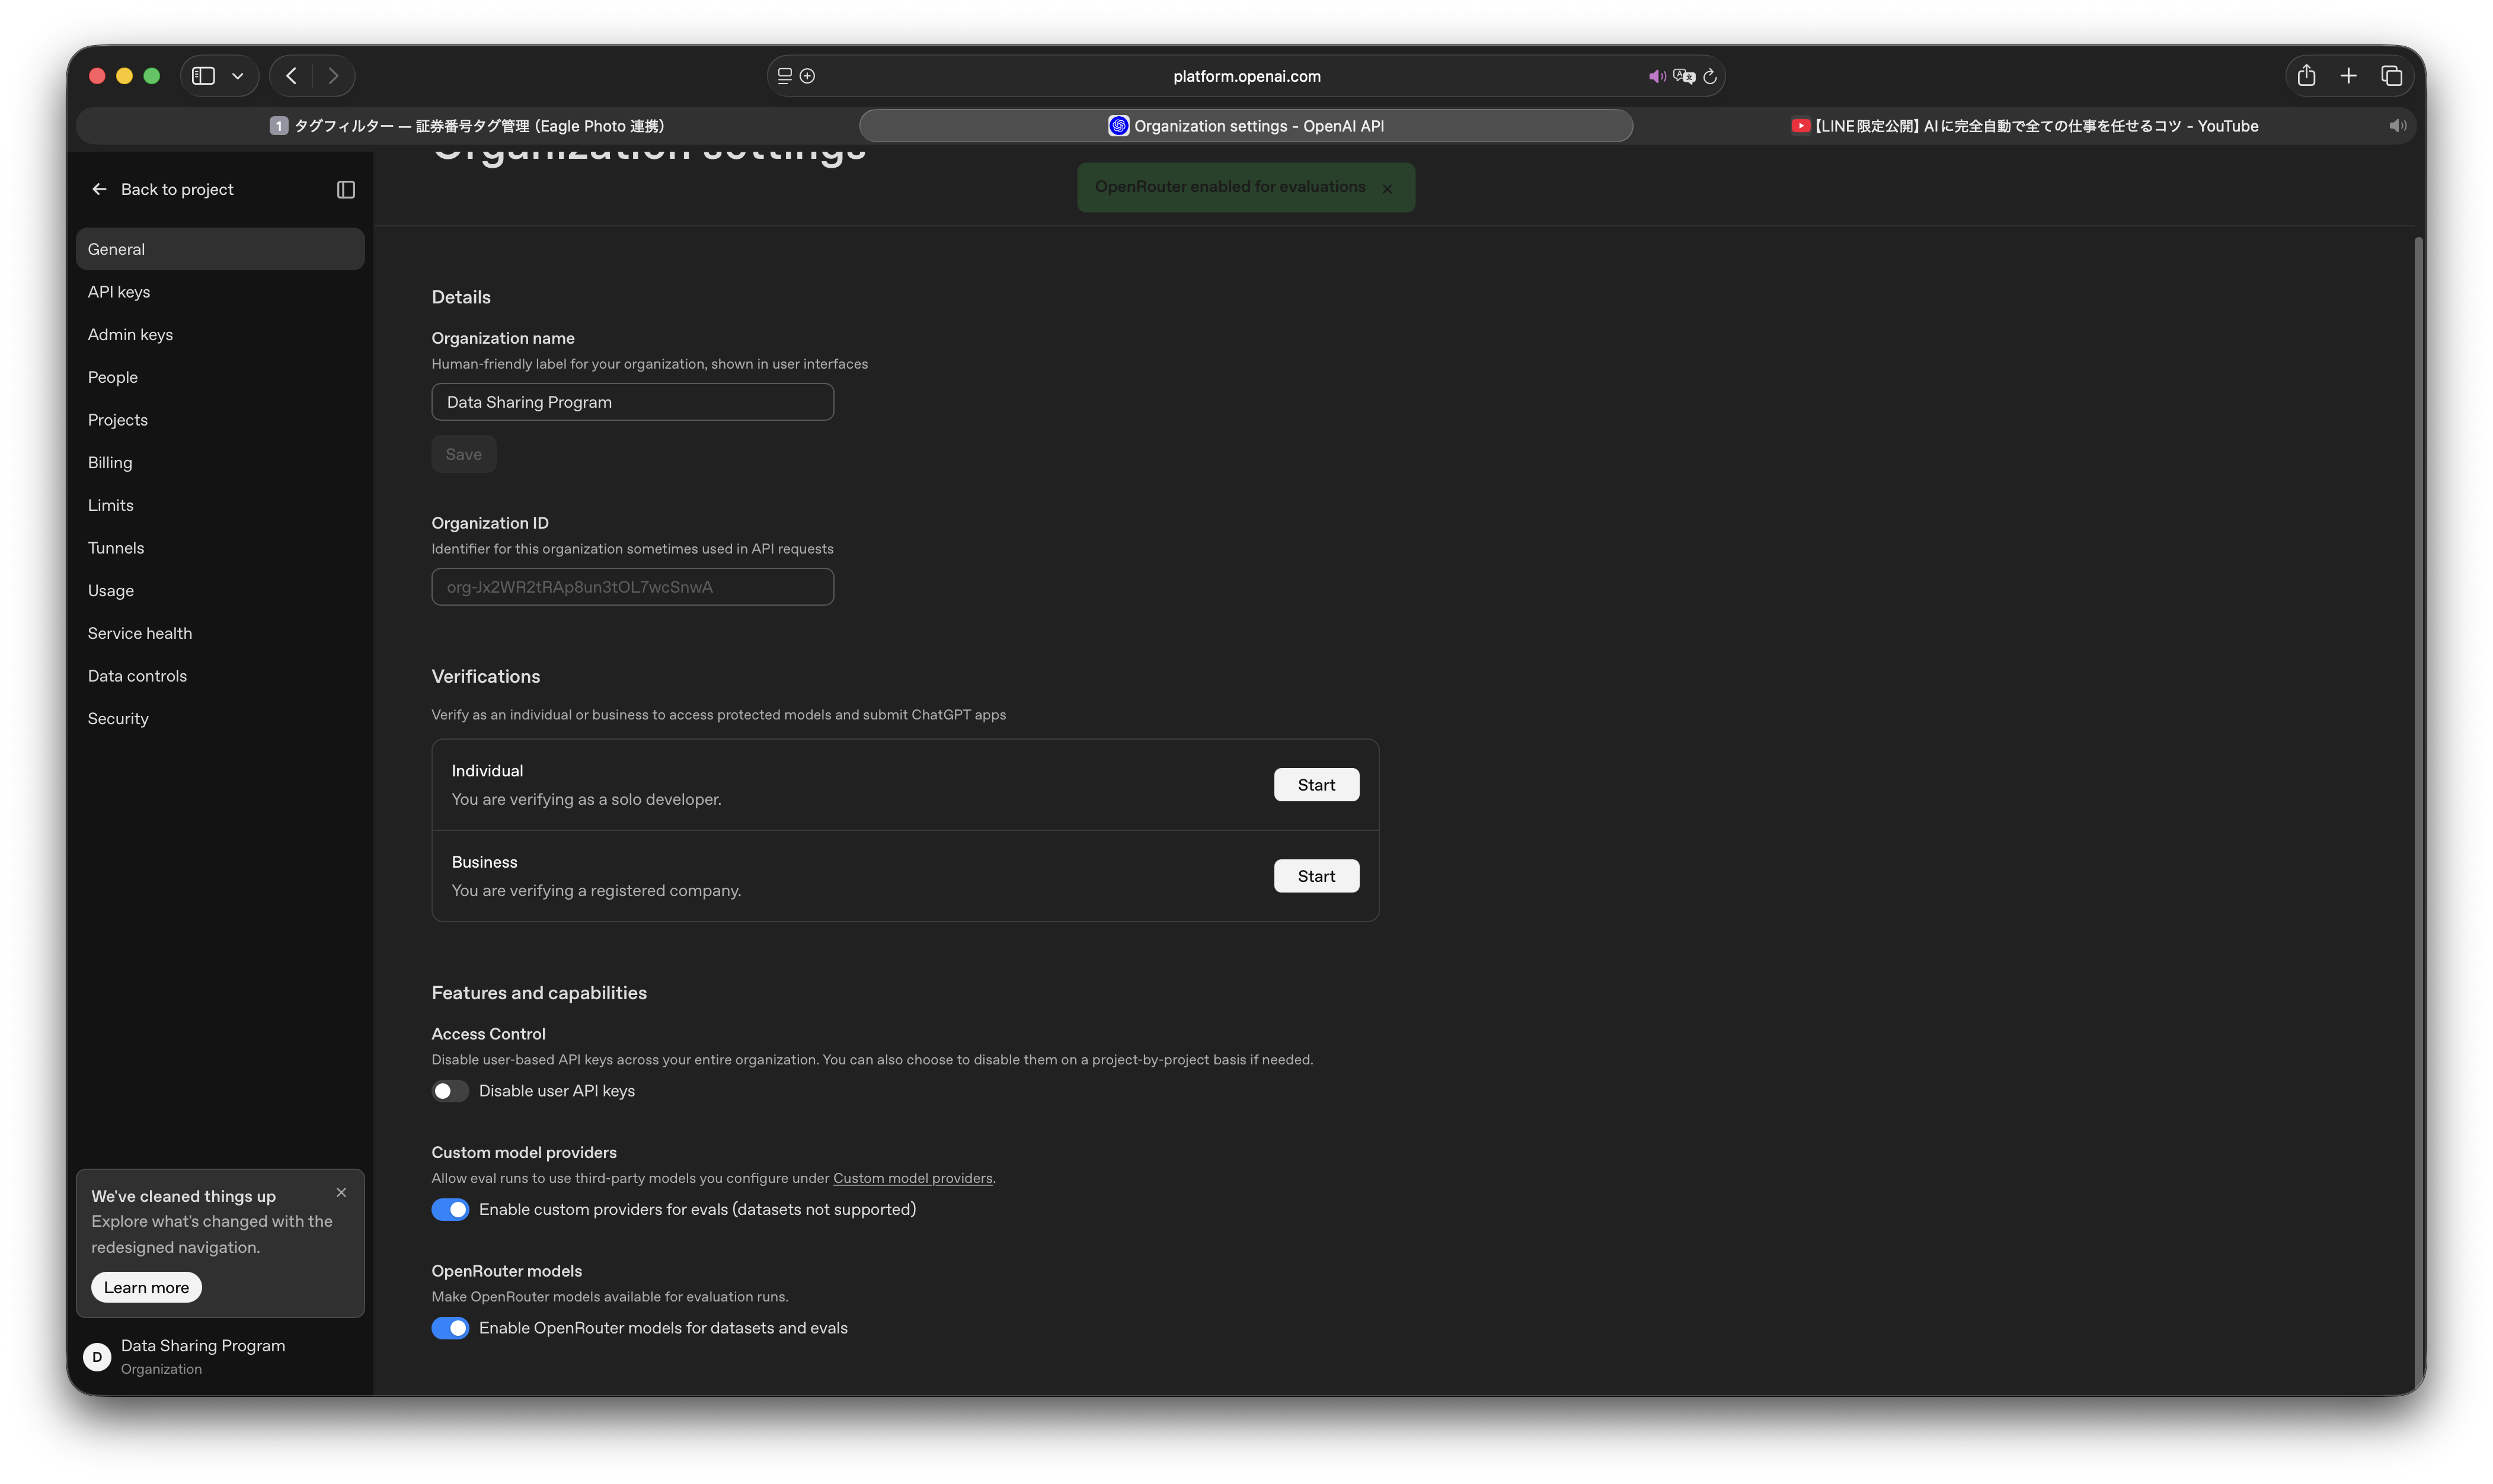2493x1484 pixels.
Task: Click the Save button under organization name
Action: click(463, 454)
